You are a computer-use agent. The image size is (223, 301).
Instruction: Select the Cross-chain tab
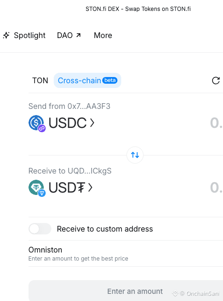pos(87,80)
